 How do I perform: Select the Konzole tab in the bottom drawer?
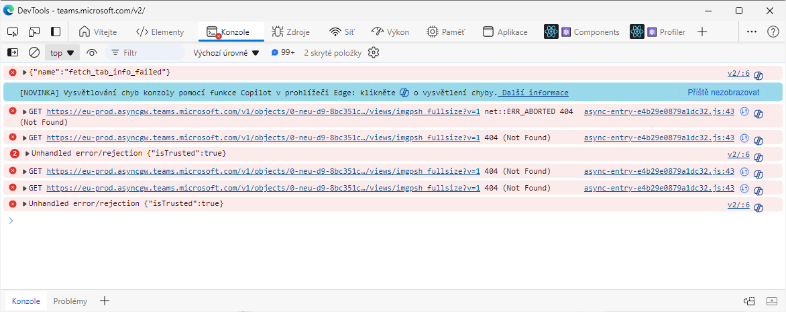[x=26, y=301]
